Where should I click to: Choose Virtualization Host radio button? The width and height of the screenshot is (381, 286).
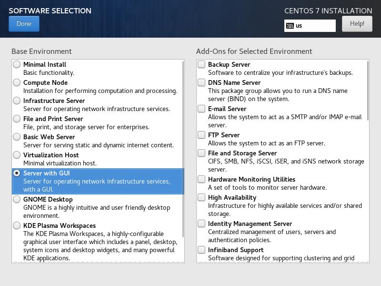pyautogui.click(x=17, y=155)
